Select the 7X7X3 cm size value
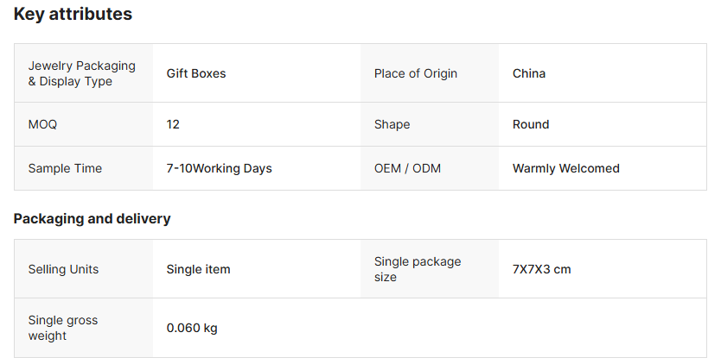 click(541, 269)
